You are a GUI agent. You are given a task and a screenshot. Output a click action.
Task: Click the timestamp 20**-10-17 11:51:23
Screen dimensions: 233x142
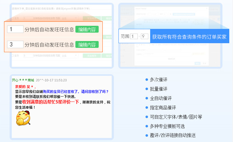pos(51,80)
